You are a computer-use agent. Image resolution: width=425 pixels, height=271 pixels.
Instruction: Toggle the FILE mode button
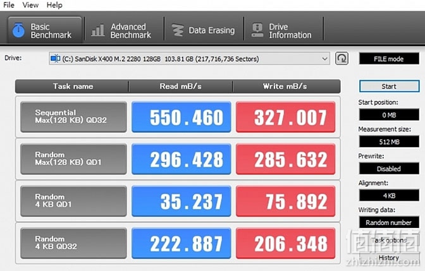[389, 59]
